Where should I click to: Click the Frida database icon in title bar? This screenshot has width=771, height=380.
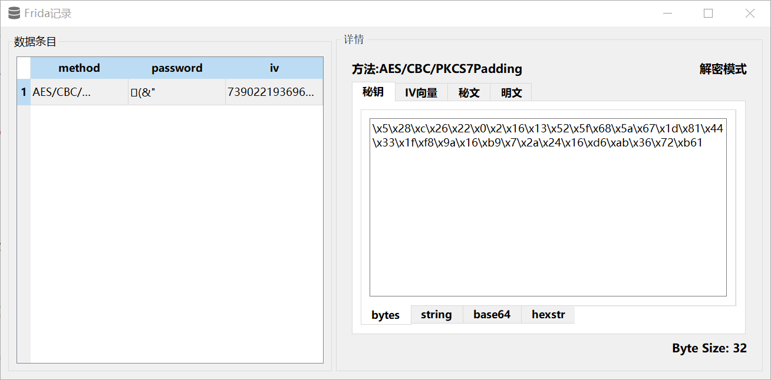(14, 13)
